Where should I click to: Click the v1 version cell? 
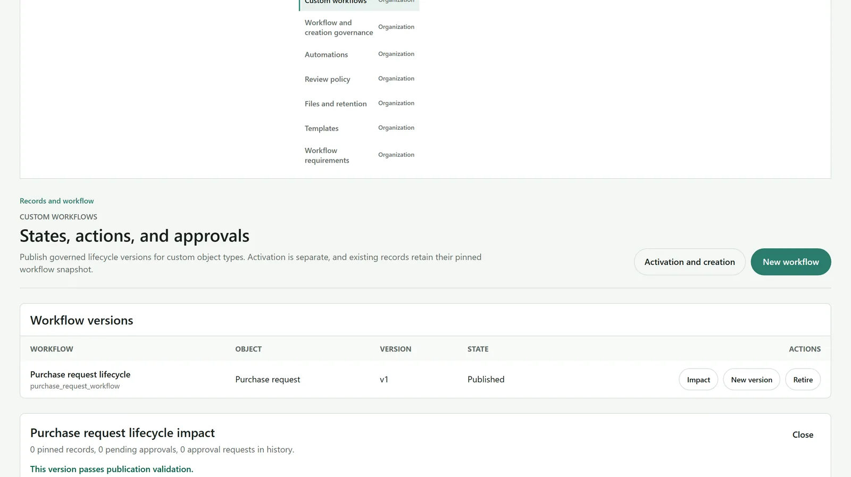(x=384, y=380)
